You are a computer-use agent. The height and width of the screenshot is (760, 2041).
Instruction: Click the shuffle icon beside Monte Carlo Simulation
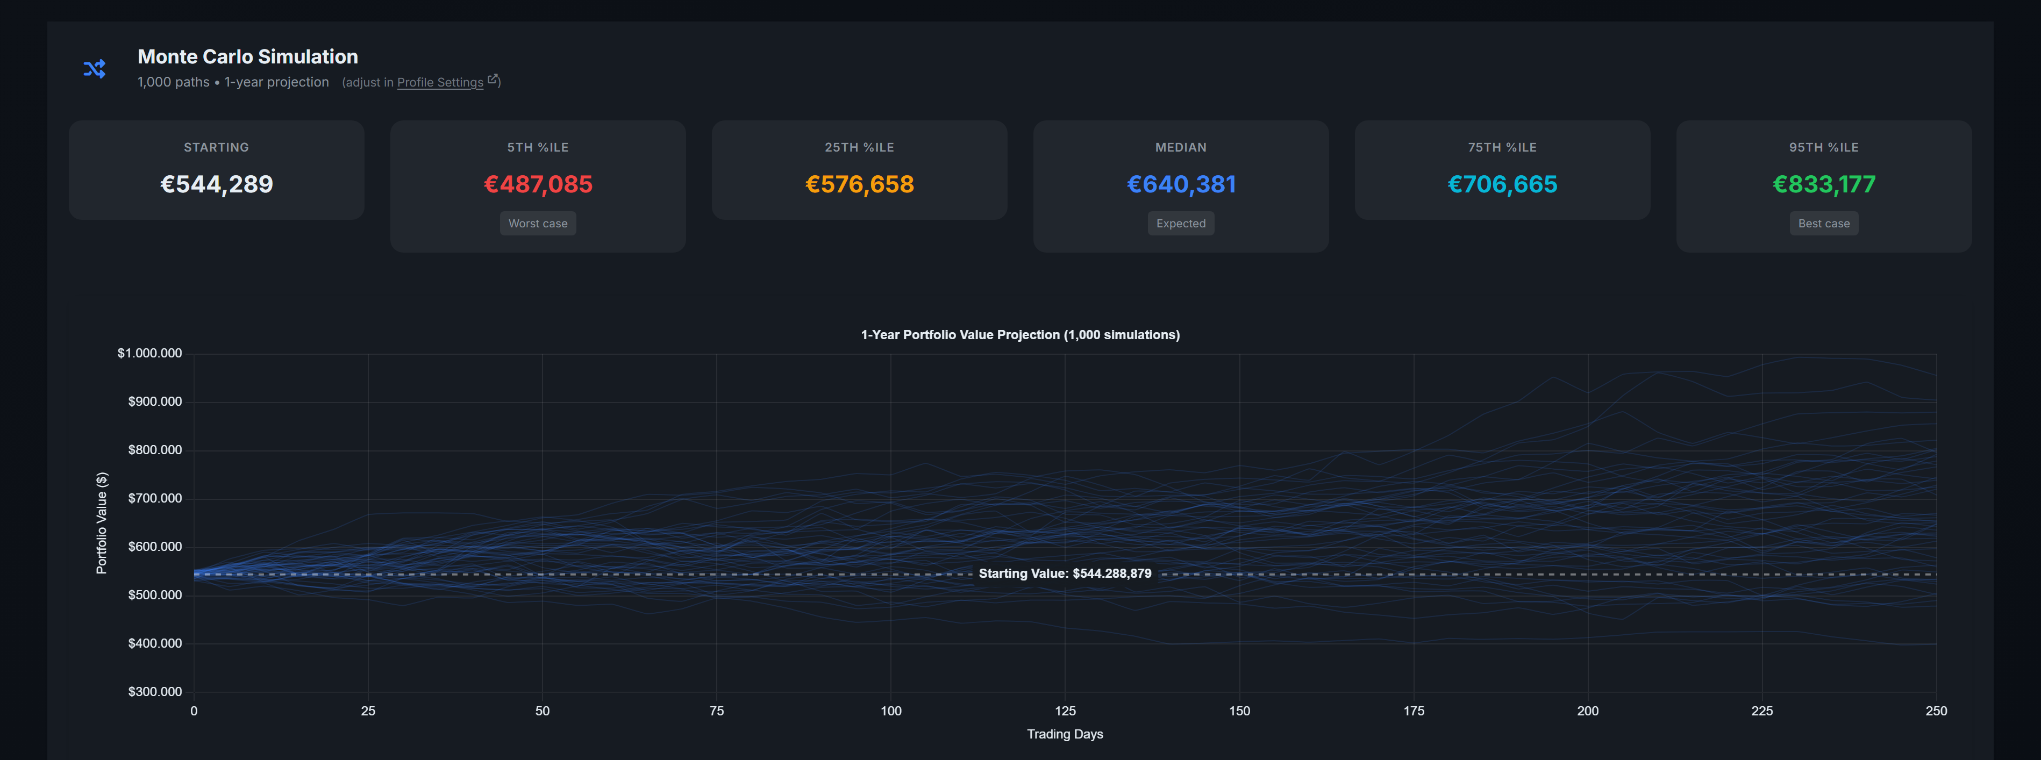tap(94, 68)
